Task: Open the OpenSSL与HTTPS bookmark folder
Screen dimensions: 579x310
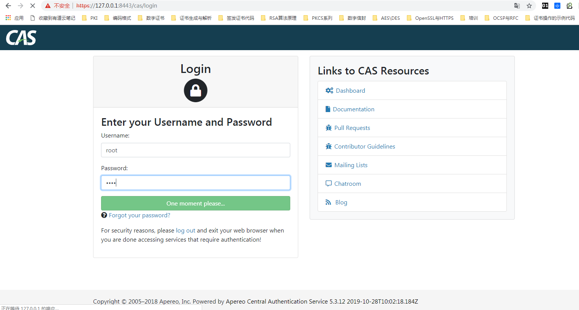Action: tap(430, 18)
